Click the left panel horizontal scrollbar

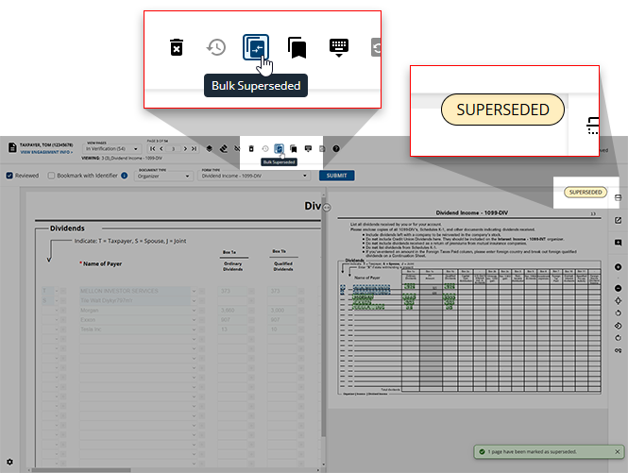click(81, 470)
